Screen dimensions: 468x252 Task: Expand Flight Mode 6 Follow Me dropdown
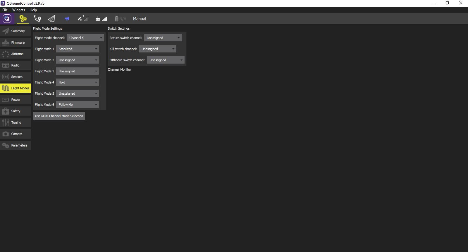[x=77, y=105]
